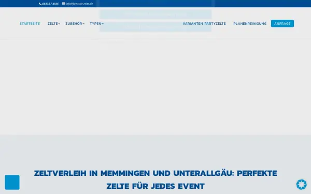Open the TYPEN menu item
Screen dimensions: 311x194
pos(95,24)
